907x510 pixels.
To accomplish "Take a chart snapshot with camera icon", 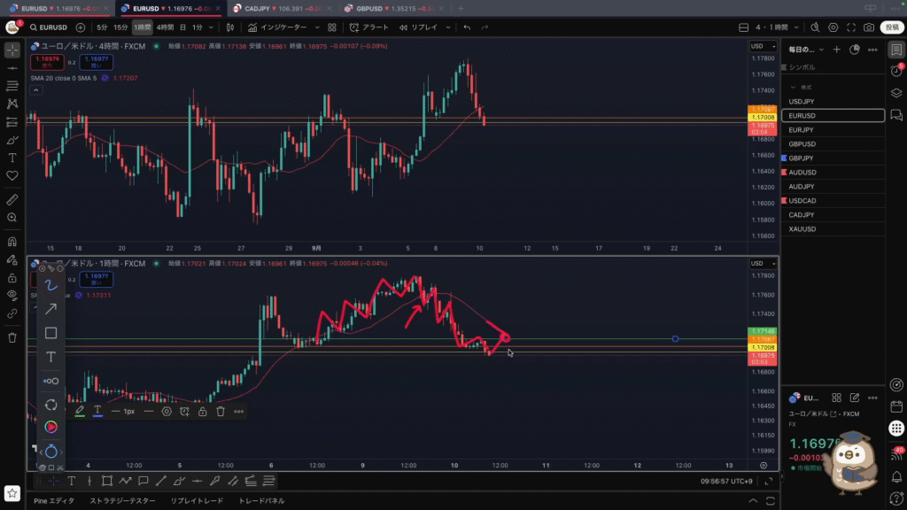I will tap(869, 27).
